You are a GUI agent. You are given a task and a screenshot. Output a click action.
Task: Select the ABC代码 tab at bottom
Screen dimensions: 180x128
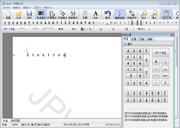coord(15,121)
